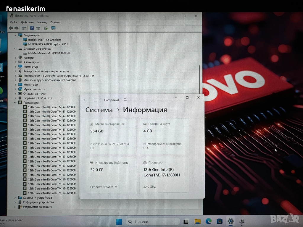This screenshot has height=227, width=303.
Task: Collapse the Видеокарти tree node
Action: [16, 35]
